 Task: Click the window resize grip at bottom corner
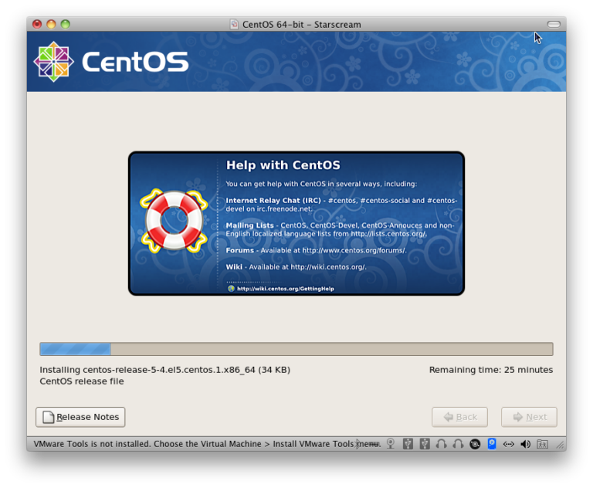click(560, 445)
